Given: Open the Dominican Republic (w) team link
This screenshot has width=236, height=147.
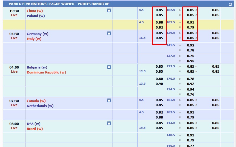Looking at the screenshot, I should 46,72.
